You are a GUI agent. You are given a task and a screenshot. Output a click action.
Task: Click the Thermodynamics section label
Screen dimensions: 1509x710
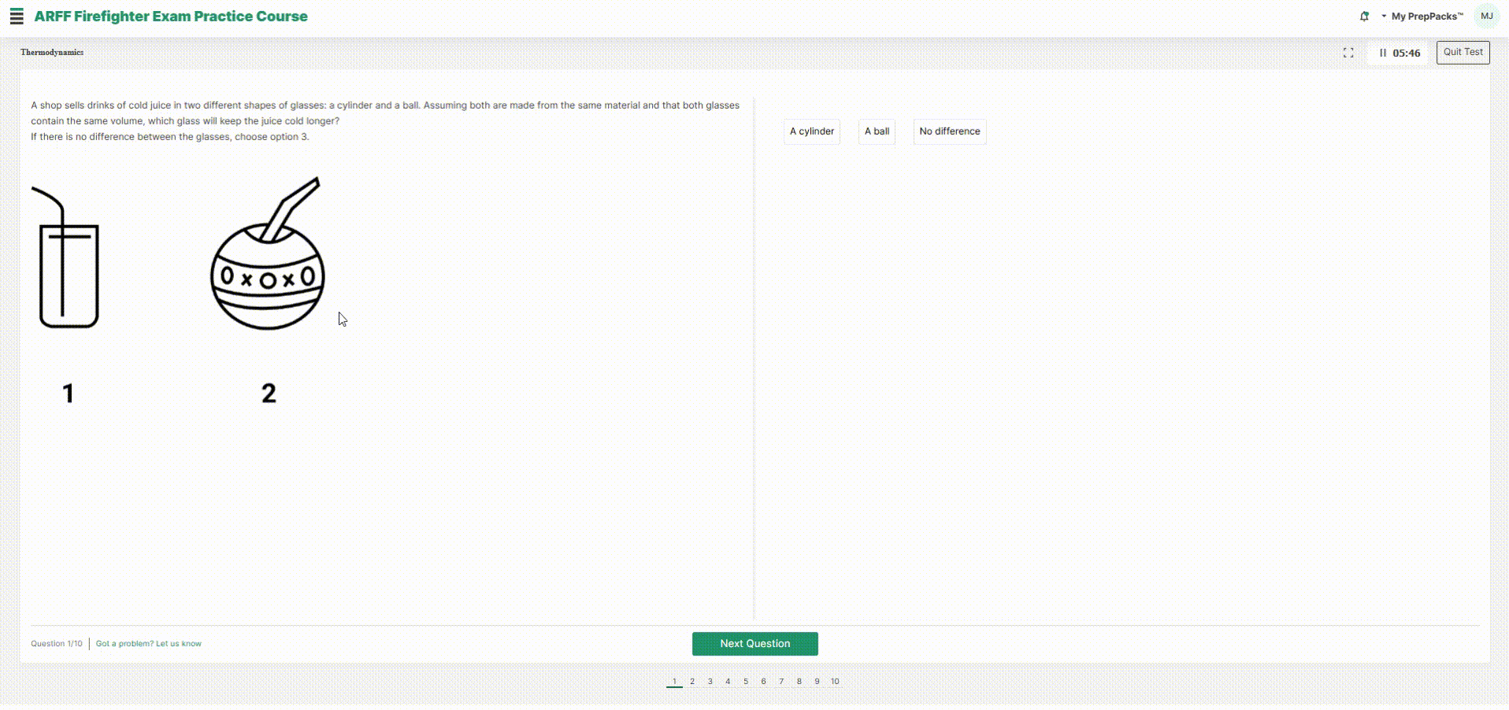pyautogui.click(x=52, y=52)
